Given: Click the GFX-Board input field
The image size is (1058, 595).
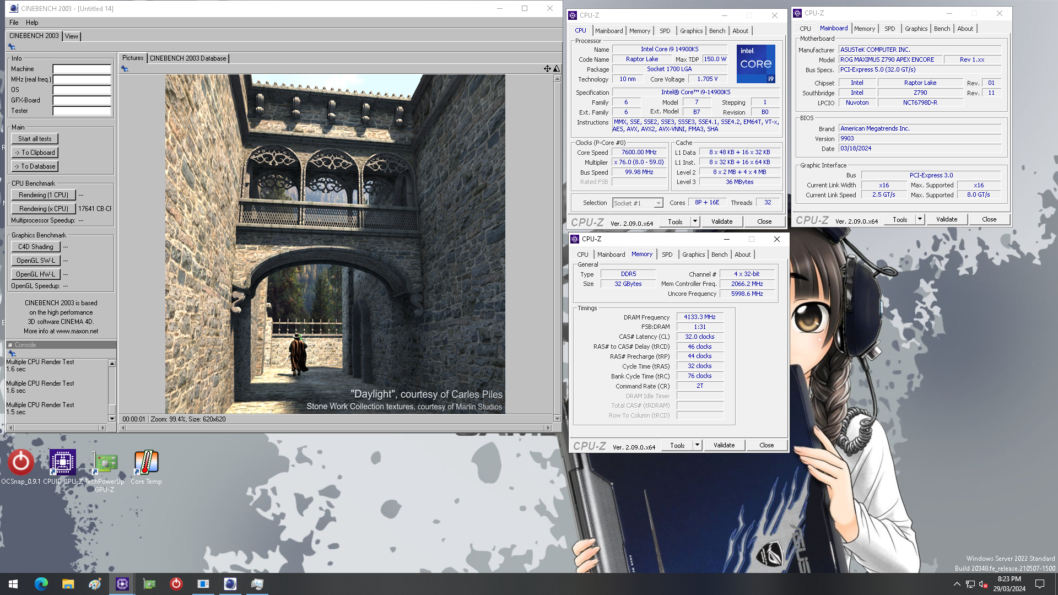Looking at the screenshot, I should [x=82, y=100].
